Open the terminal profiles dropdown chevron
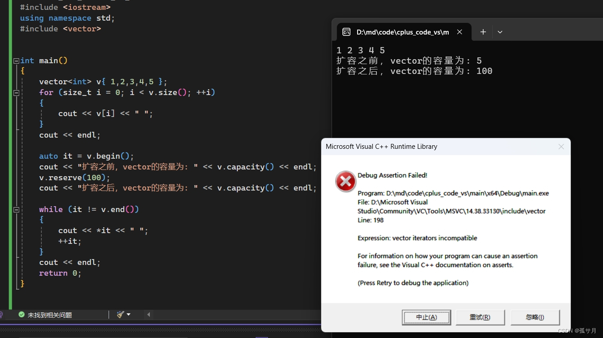The height and width of the screenshot is (338, 603). [500, 32]
